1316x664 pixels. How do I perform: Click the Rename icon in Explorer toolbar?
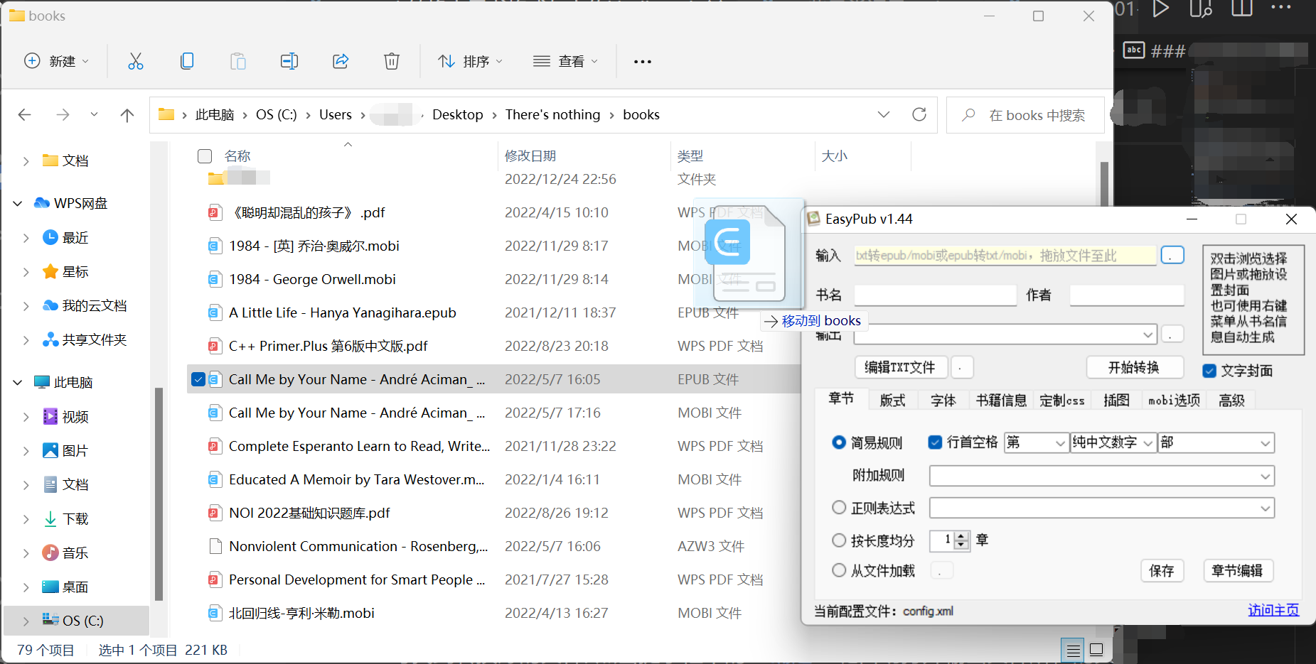coord(289,61)
